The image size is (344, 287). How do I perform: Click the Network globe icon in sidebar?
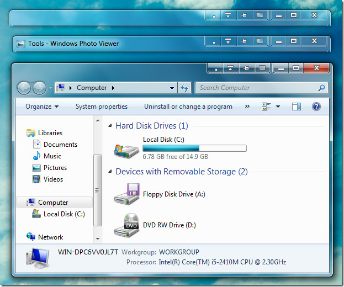31,237
